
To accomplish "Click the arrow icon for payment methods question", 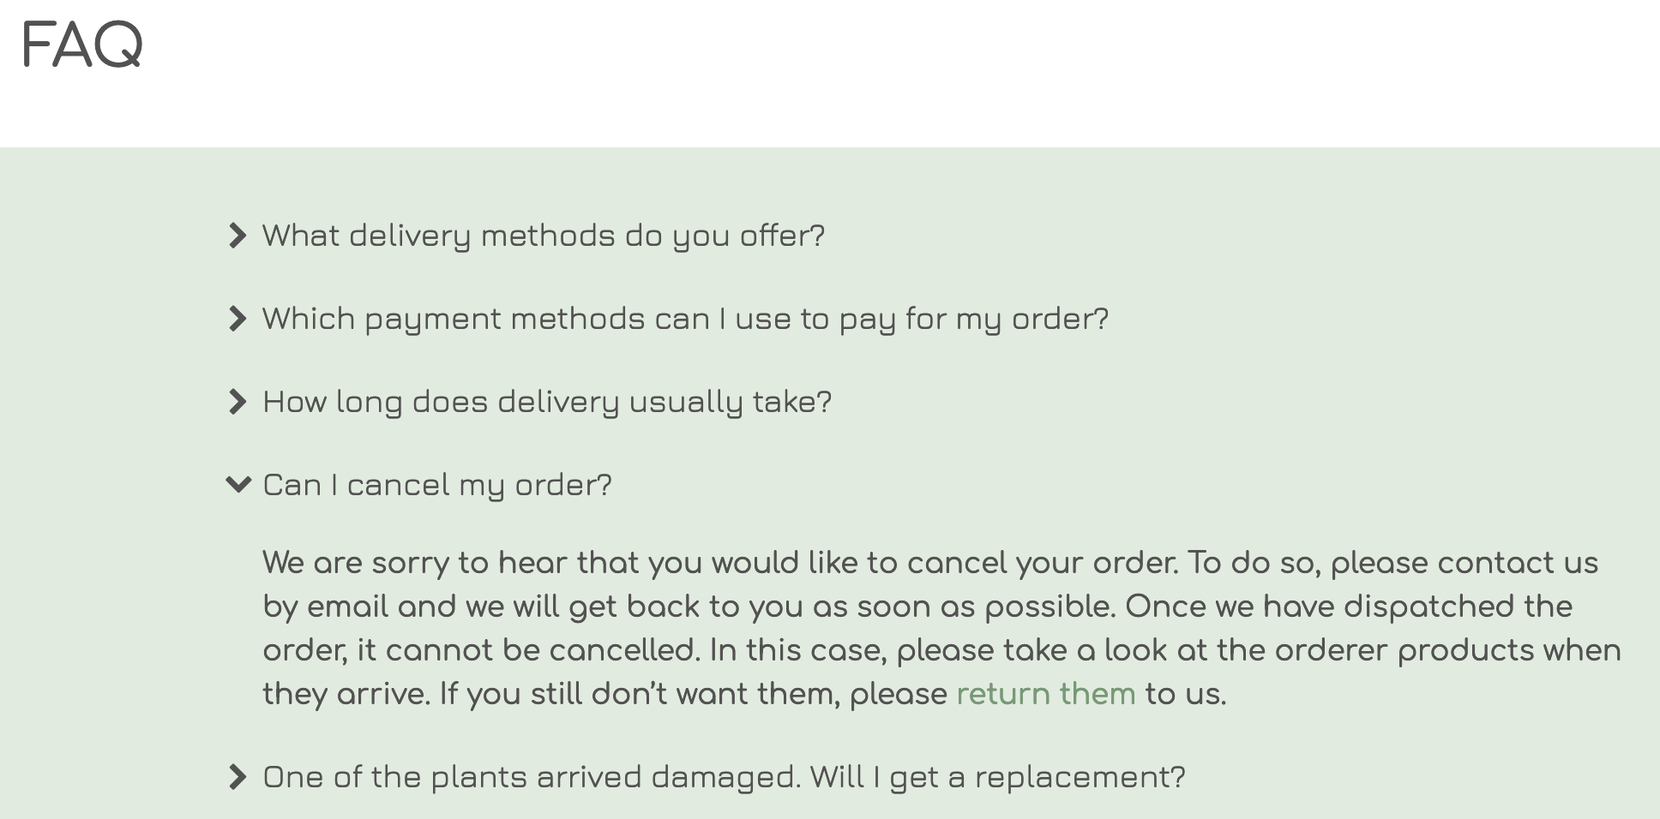I will tap(238, 319).
